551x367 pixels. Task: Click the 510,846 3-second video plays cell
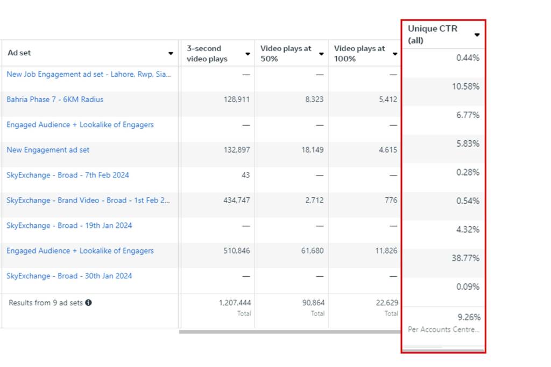point(236,251)
